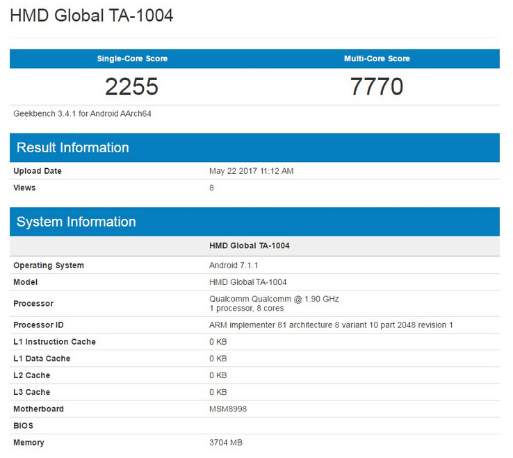Click the bold HMD Global TA-1004 column header
513x458 pixels.
(250, 246)
